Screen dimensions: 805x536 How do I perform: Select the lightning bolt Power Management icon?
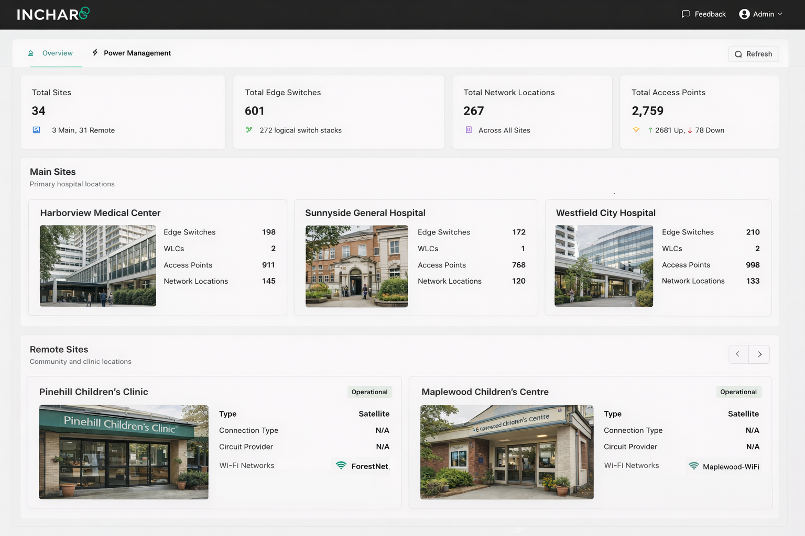(x=95, y=52)
